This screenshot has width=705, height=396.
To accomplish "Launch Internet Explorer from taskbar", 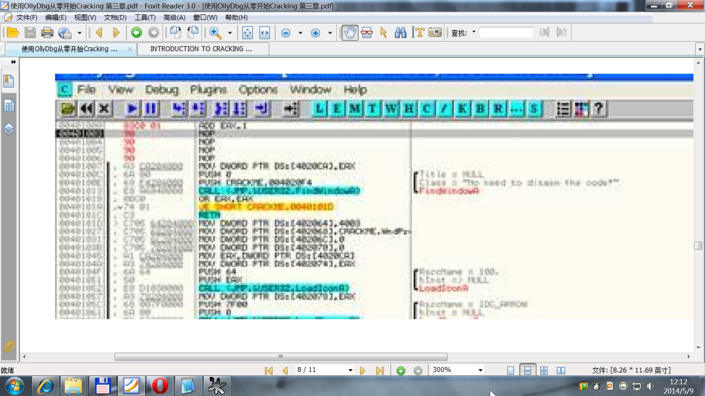I will [46, 386].
